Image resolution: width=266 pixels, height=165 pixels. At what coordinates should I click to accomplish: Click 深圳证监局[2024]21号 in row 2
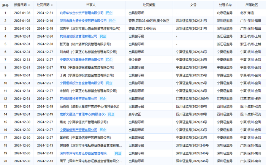coord(192,21)
